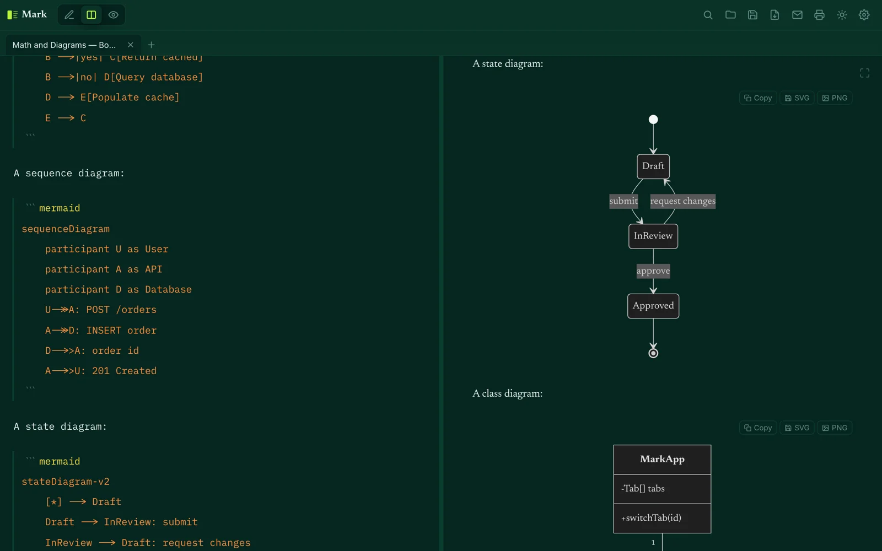Click the InReview state node
Image resolution: width=882 pixels, height=551 pixels.
[x=653, y=236]
